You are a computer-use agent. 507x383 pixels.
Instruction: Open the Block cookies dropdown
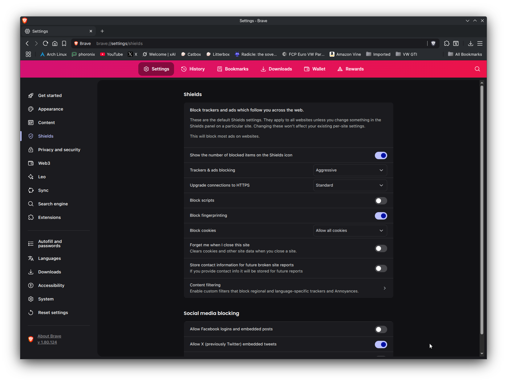pyautogui.click(x=350, y=231)
